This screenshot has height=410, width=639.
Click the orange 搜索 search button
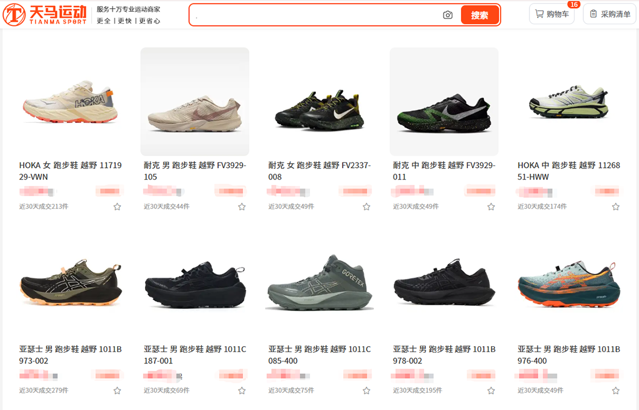tap(480, 15)
